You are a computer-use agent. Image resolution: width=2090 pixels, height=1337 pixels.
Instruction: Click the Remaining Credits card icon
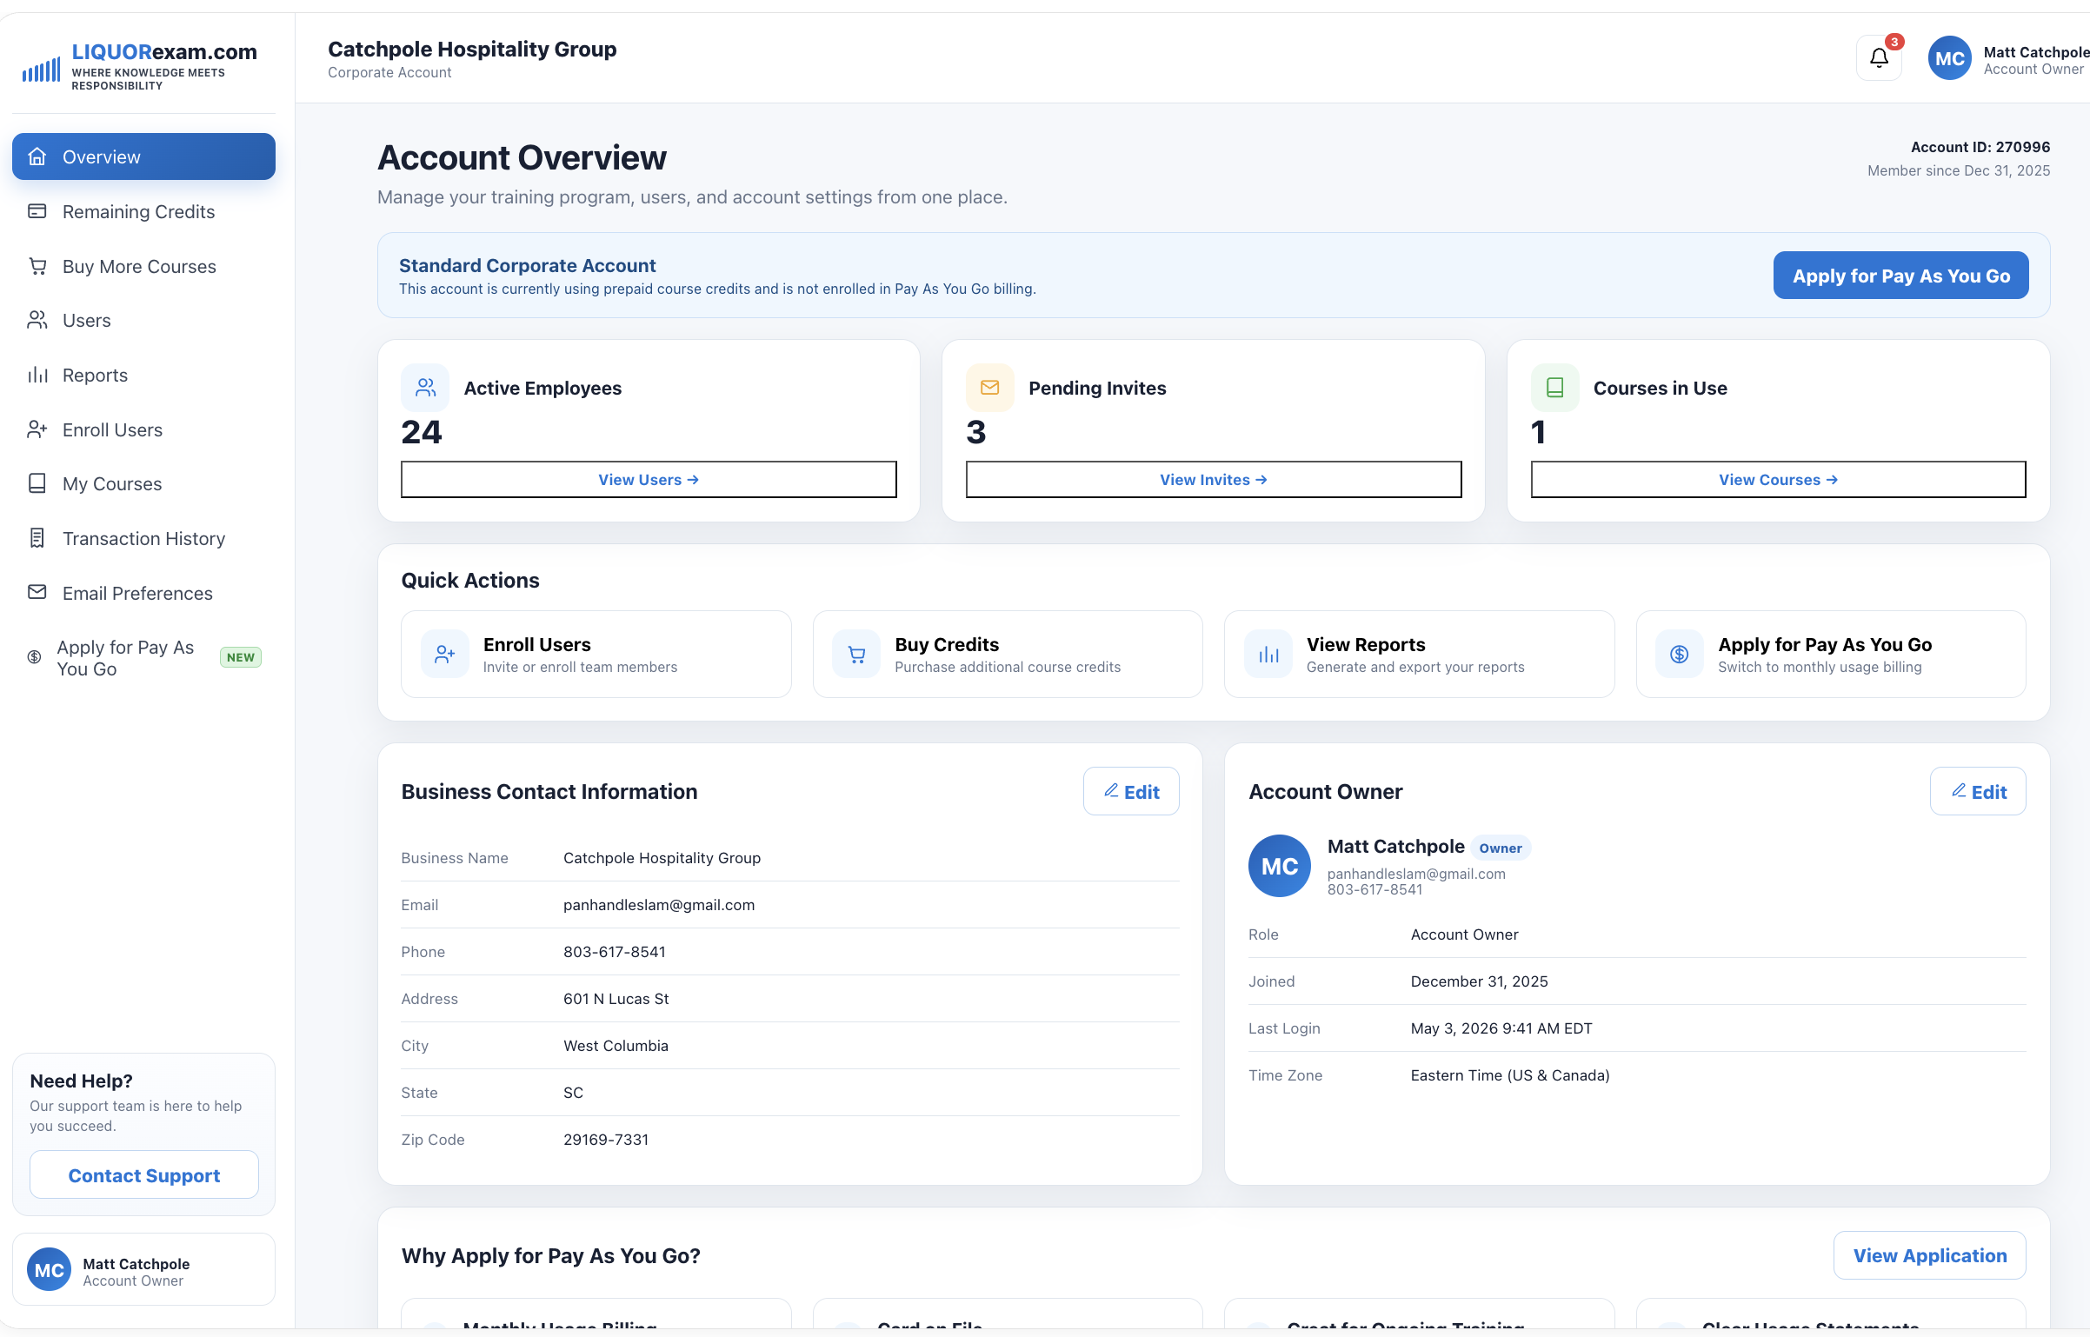(x=37, y=211)
